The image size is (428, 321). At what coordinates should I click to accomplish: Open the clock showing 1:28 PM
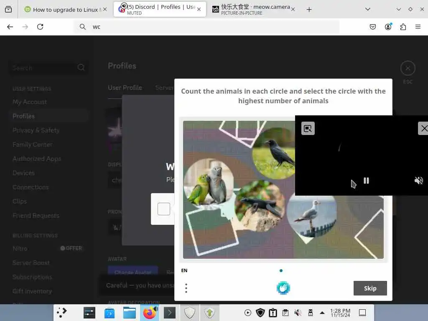pyautogui.click(x=340, y=313)
